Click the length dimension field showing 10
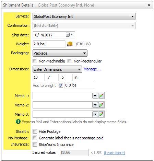This screenshot has height=161, width=154. point(38,77)
